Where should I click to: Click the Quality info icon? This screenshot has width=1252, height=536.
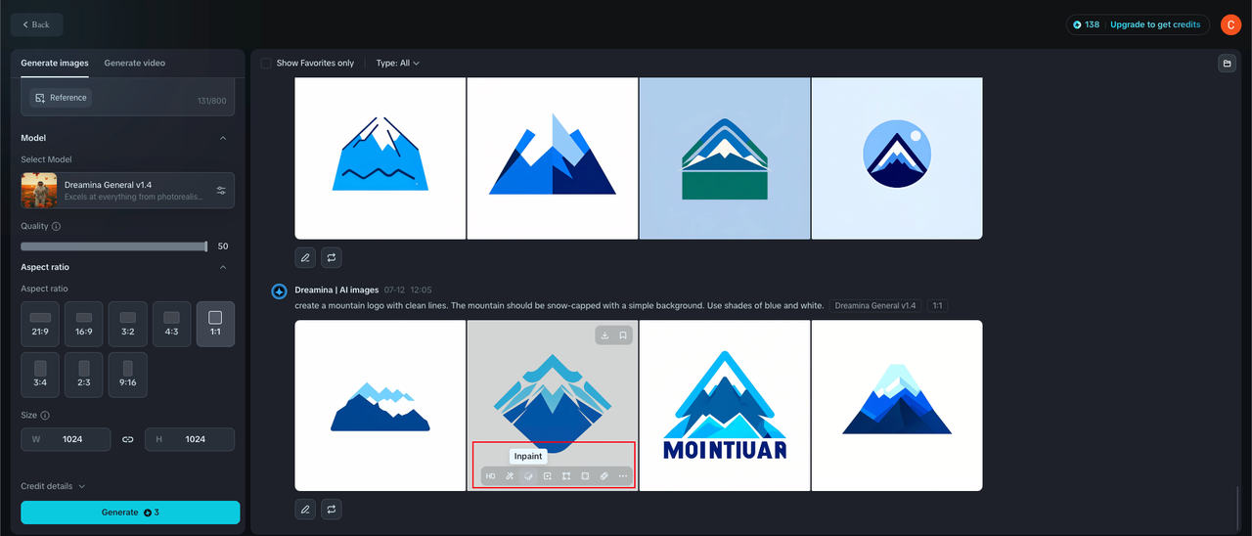[56, 226]
